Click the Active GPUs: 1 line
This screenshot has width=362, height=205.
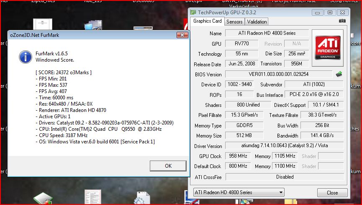[x=53, y=117]
